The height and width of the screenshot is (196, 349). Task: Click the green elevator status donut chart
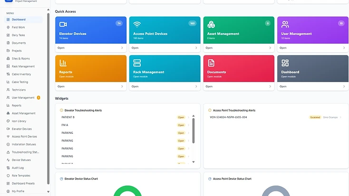pyautogui.click(x=127, y=191)
